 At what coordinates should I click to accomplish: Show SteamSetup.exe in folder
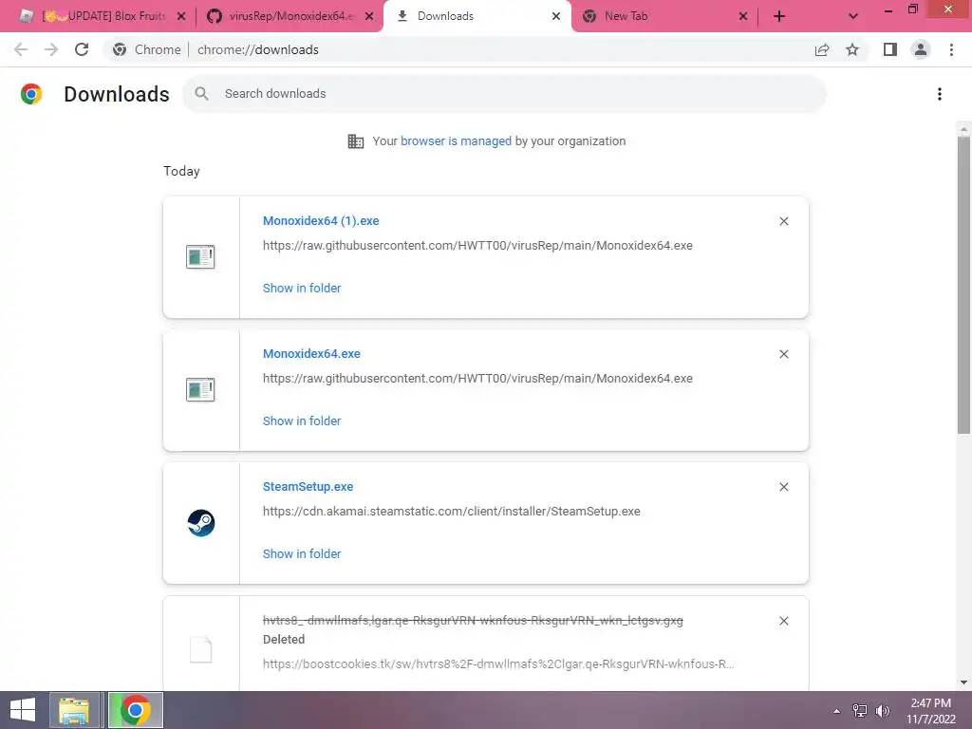302,553
